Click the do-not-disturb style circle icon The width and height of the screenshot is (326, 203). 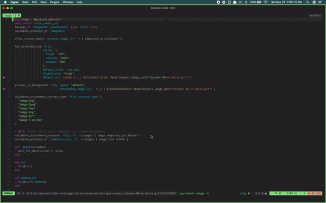tap(224, 2)
